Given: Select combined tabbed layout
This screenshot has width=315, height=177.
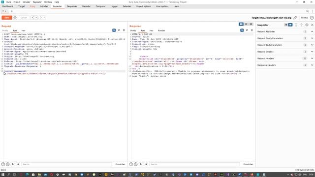Looking at the screenshot, I should [251, 24].
